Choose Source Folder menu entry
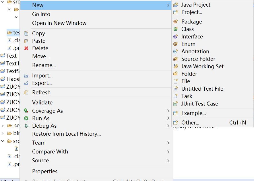The image size is (254, 181). [198, 59]
